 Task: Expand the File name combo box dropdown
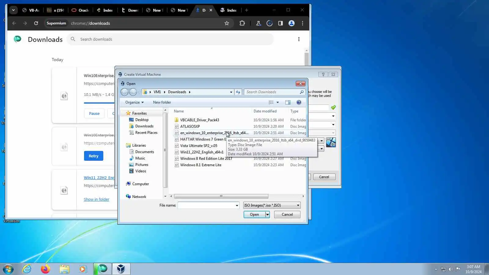tap(237, 205)
